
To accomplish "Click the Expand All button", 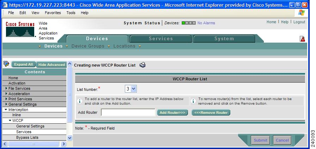I will [23, 64].
